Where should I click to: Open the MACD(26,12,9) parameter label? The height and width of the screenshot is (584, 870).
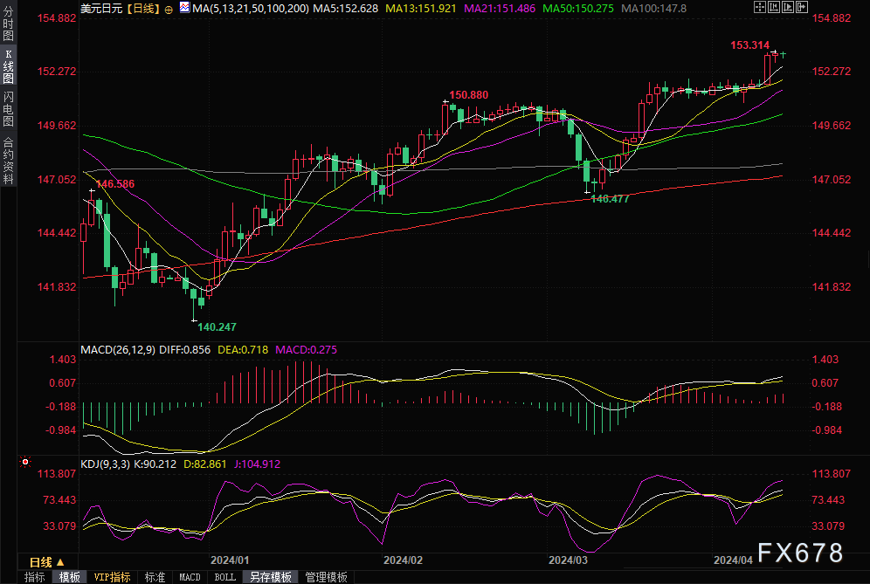pos(118,349)
